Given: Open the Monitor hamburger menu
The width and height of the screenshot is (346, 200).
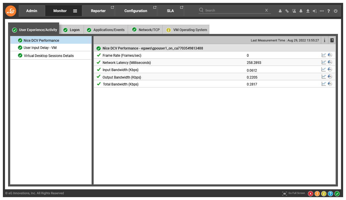Looking at the screenshot, I should pyautogui.click(x=75, y=11).
